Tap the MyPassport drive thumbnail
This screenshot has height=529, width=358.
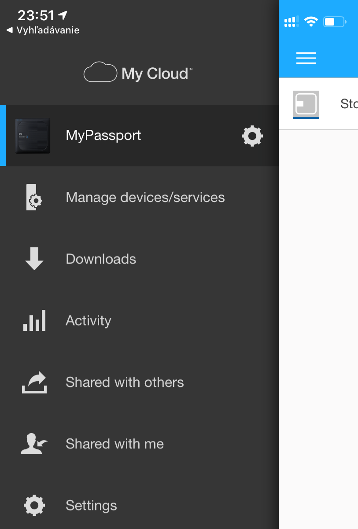[x=33, y=136]
